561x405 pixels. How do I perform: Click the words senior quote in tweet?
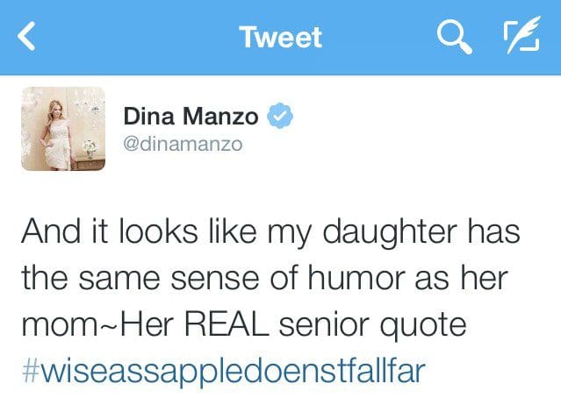pos(373,326)
